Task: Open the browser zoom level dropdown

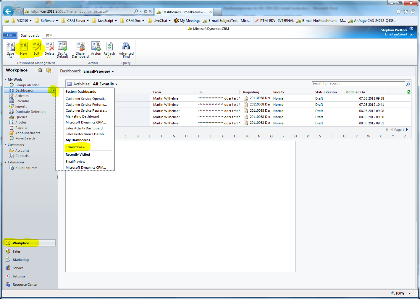Action: coord(410,293)
